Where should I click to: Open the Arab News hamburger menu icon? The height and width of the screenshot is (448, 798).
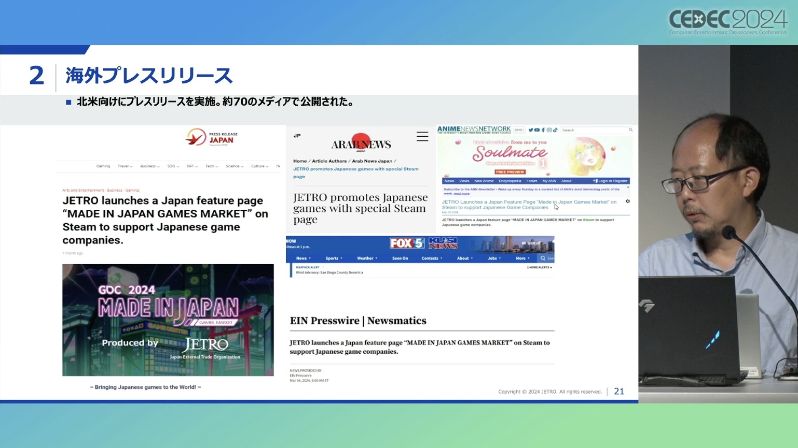click(x=422, y=137)
